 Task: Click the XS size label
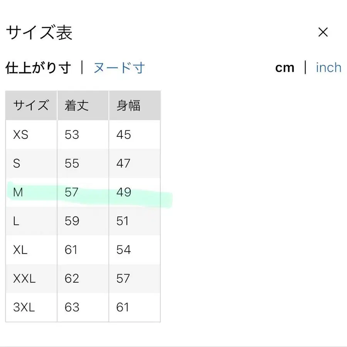click(20, 135)
